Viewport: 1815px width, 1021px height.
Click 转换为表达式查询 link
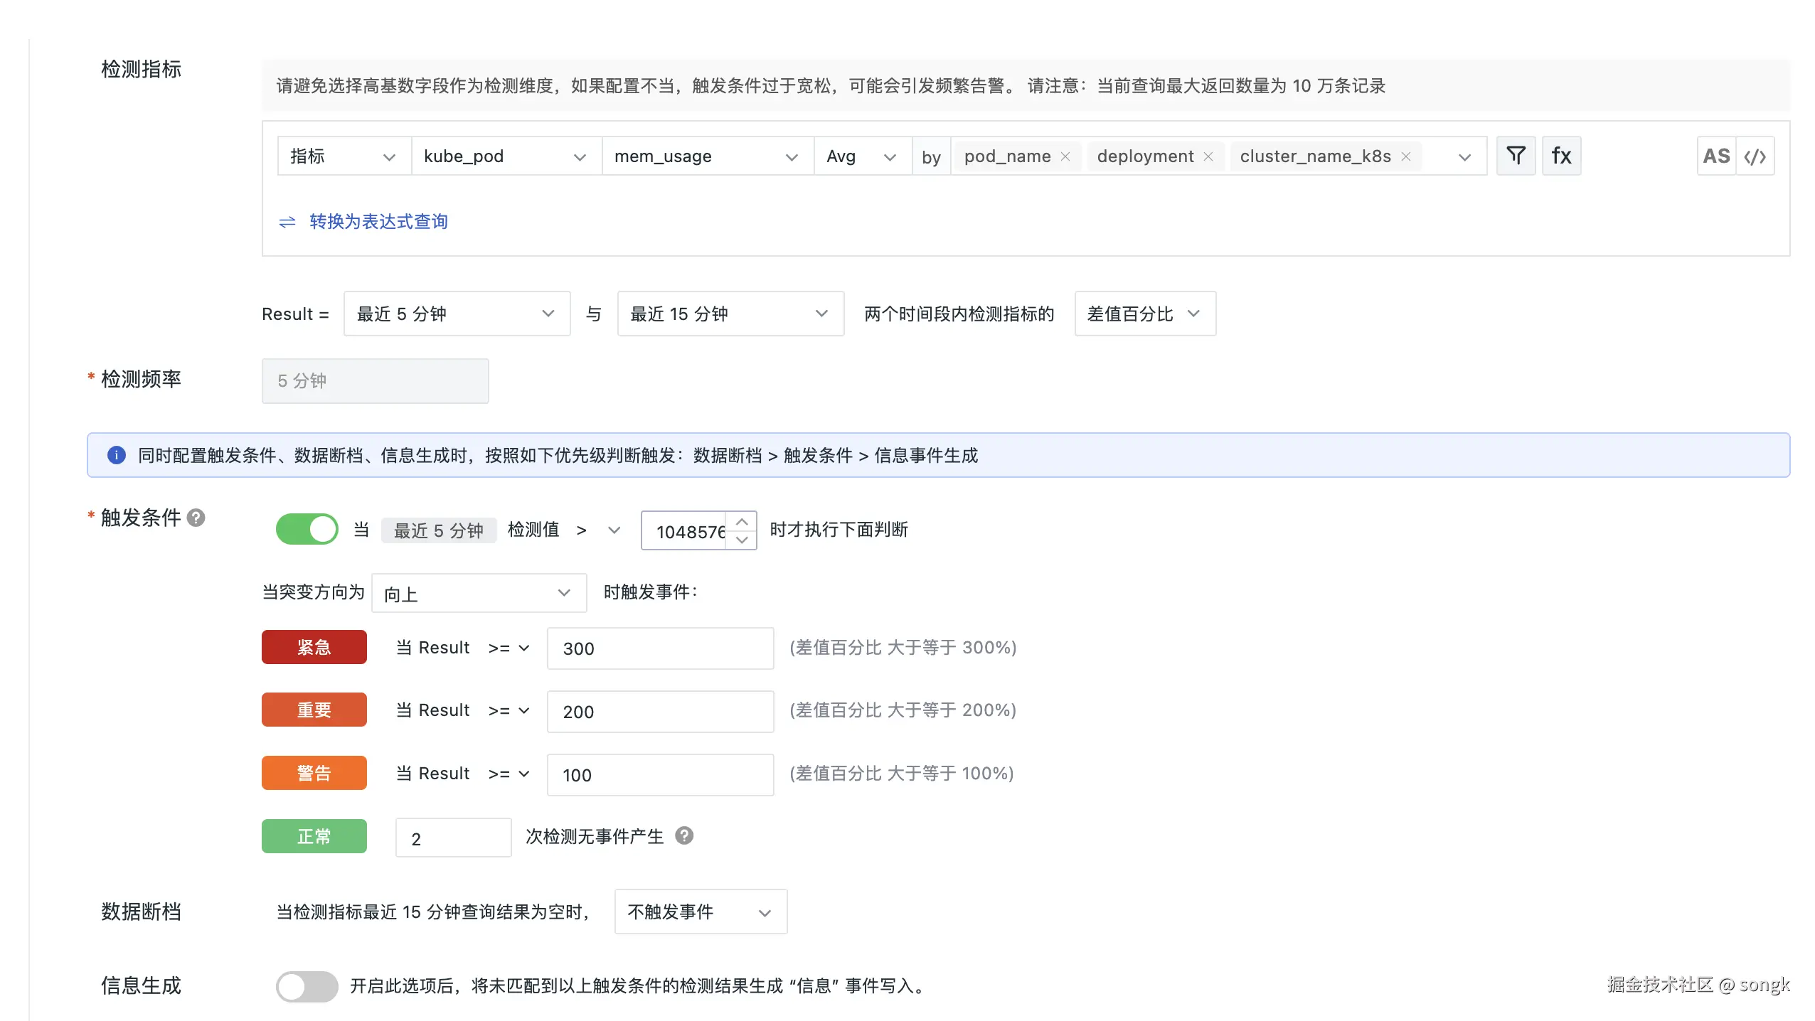coord(378,222)
